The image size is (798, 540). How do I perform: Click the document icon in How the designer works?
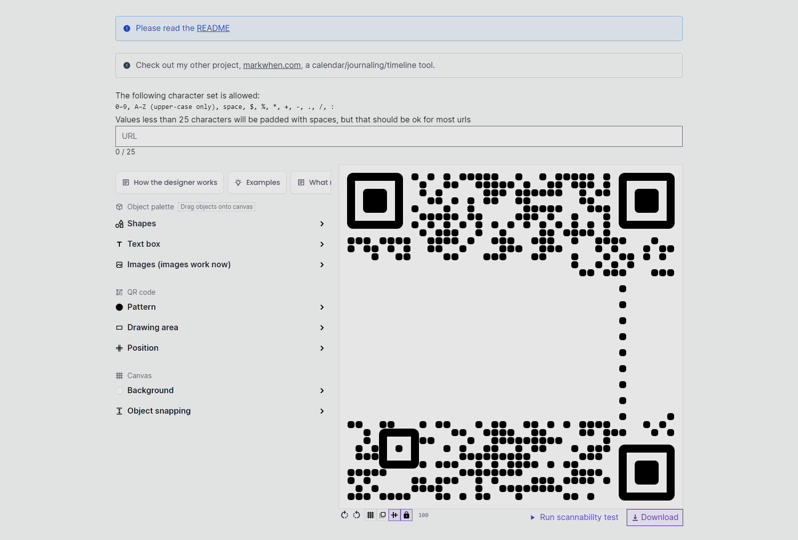click(126, 182)
